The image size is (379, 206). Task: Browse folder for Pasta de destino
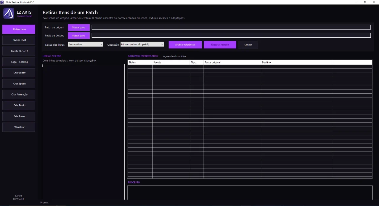(79, 36)
